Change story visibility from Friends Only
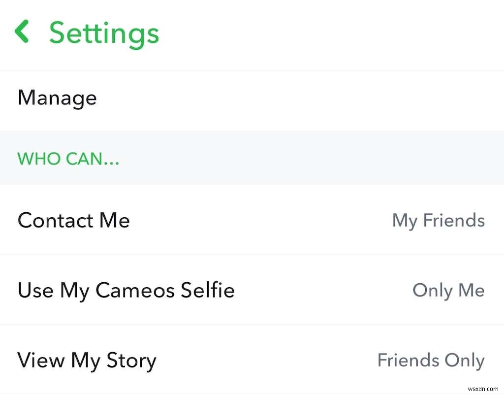 pos(431,361)
